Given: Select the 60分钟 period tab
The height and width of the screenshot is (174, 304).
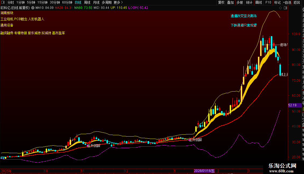Looking at the screenshot, I should [67, 2].
